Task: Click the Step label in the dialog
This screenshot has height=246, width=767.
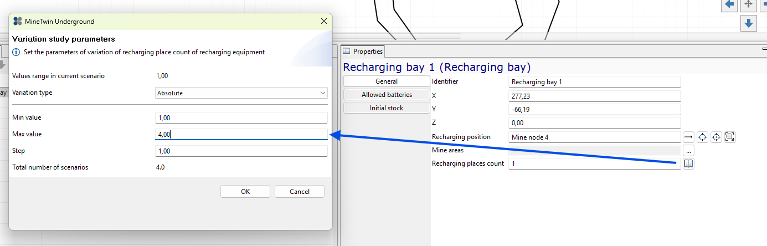Action: 18,151
